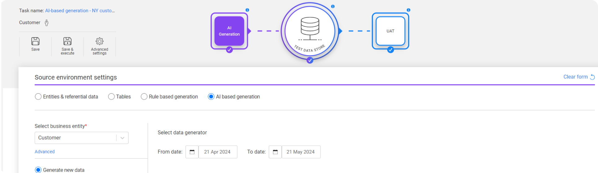Click the Customer entity icon beside task name

pos(46,23)
